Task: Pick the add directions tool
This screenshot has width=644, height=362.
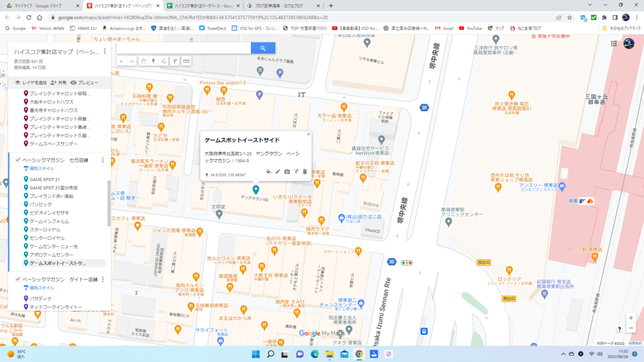Action: click(175, 61)
